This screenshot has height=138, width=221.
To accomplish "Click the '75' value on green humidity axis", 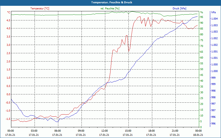I will coord(202,40).
